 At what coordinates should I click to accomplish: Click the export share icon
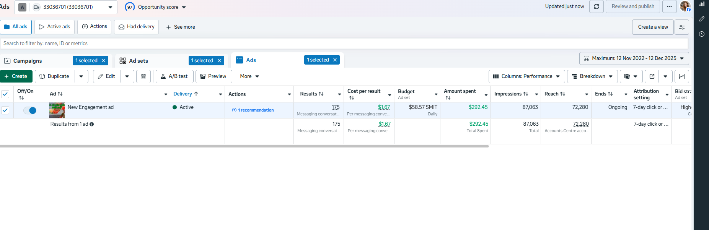click(652, 76)
